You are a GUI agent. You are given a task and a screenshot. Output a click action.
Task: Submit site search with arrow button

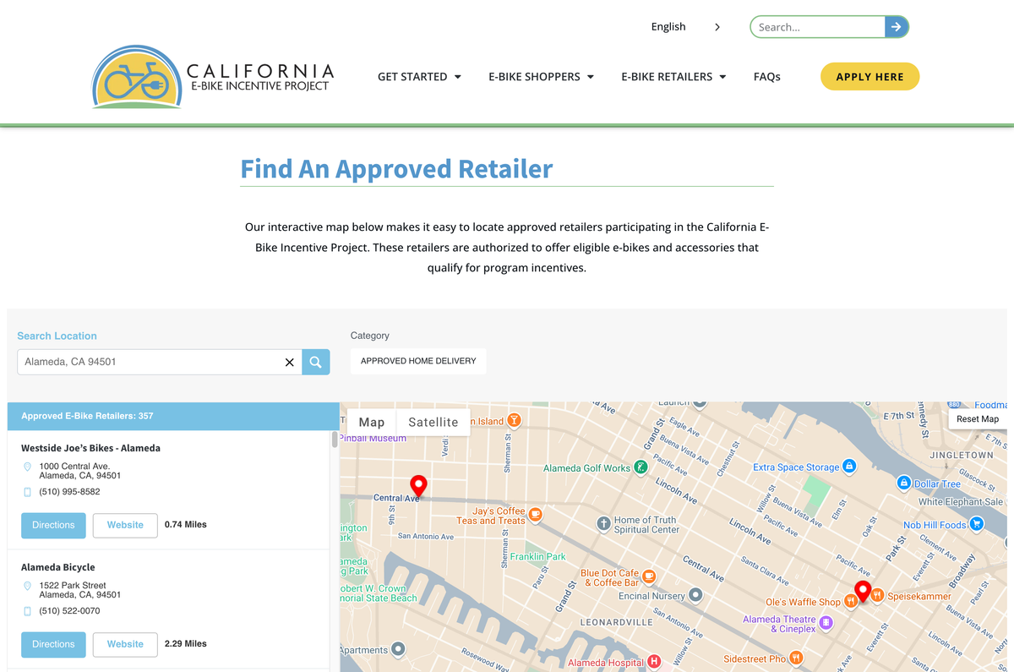[897, 27]
